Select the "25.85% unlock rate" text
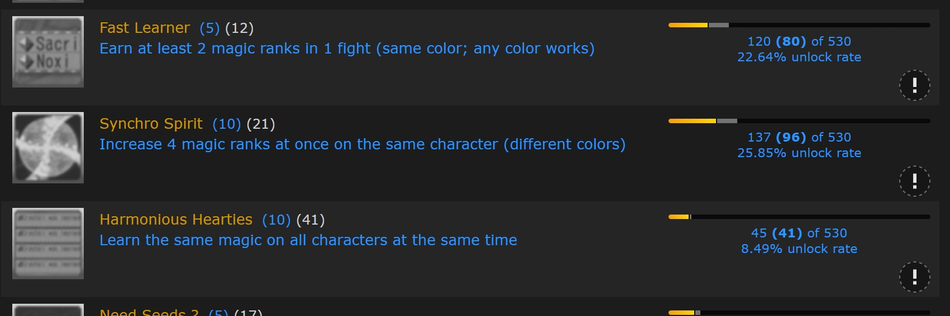The width and height of the screenshot is (950, 316). click(x=799, y=153)
